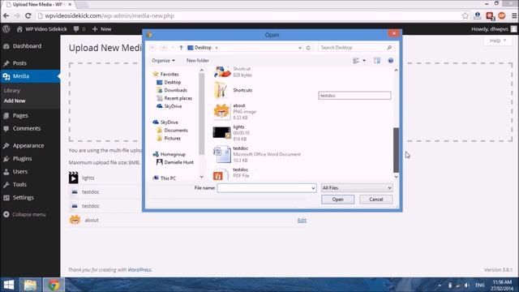Click the dialog help icon
Viewport: 519px width, 292px height.
(391, 61)
